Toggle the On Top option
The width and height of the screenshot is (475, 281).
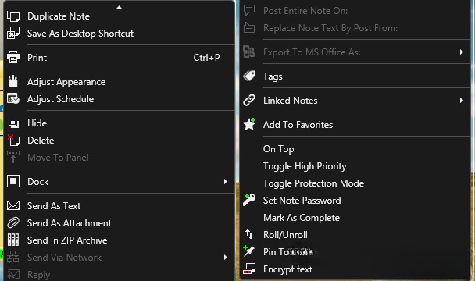coord(355,149)
